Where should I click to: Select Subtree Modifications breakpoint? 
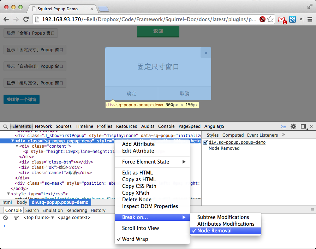(226, 217)
